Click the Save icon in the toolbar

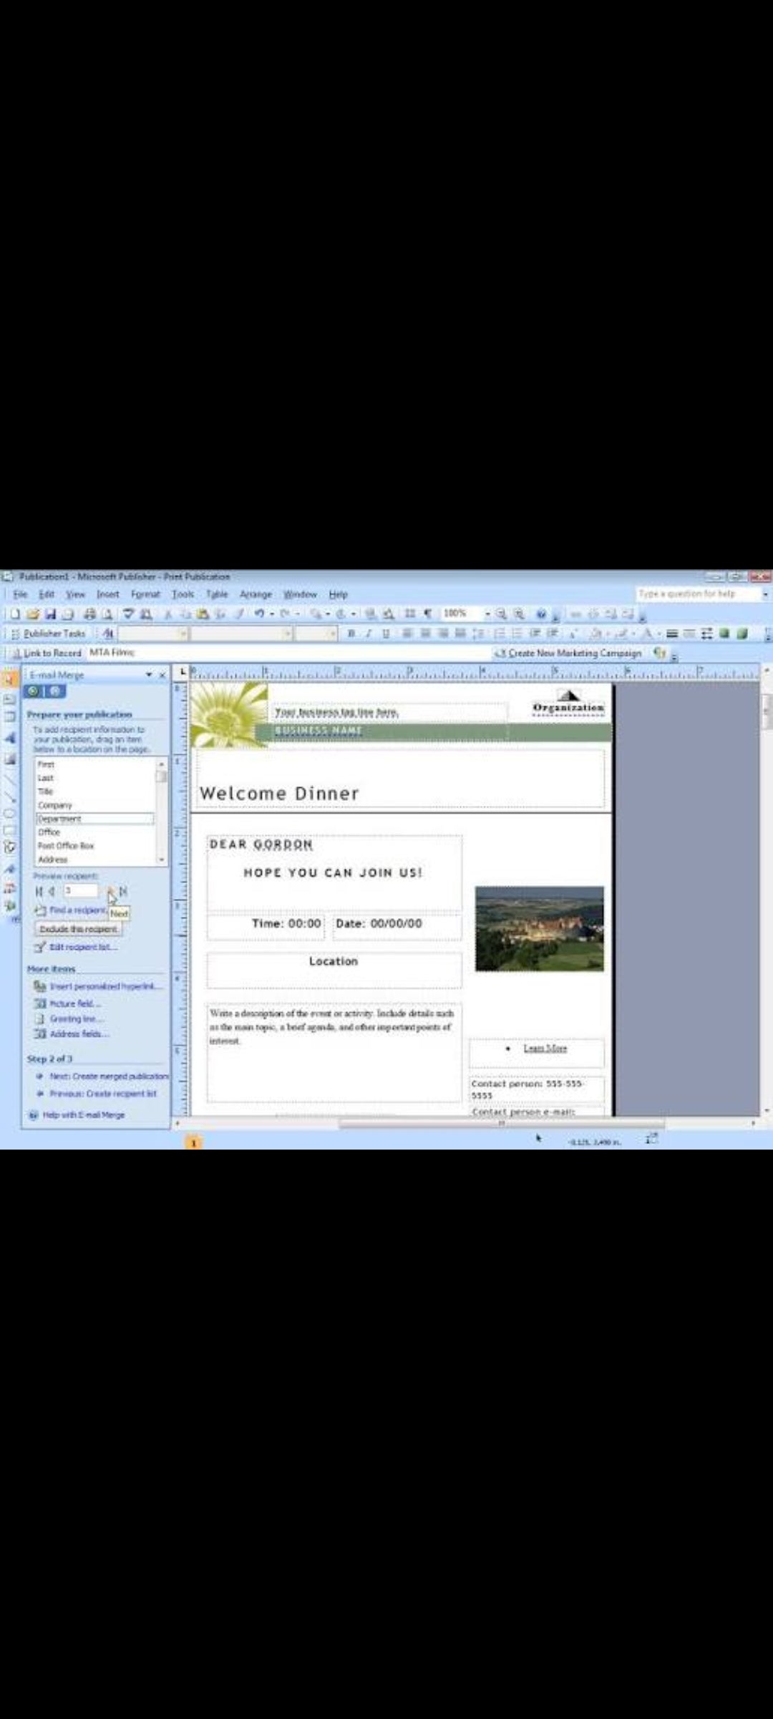[x=50, y=614]
